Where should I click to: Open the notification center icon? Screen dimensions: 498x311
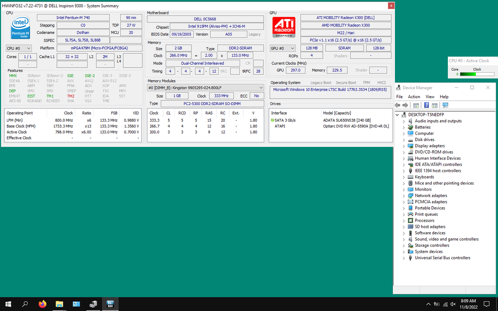tap(486, 304)
